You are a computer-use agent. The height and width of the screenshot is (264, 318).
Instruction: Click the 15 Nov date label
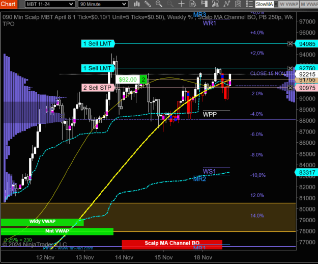click(163, 257)
